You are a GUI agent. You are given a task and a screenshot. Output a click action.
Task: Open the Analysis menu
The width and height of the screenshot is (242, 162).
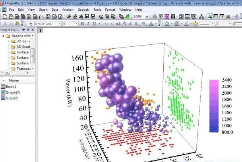68,10
